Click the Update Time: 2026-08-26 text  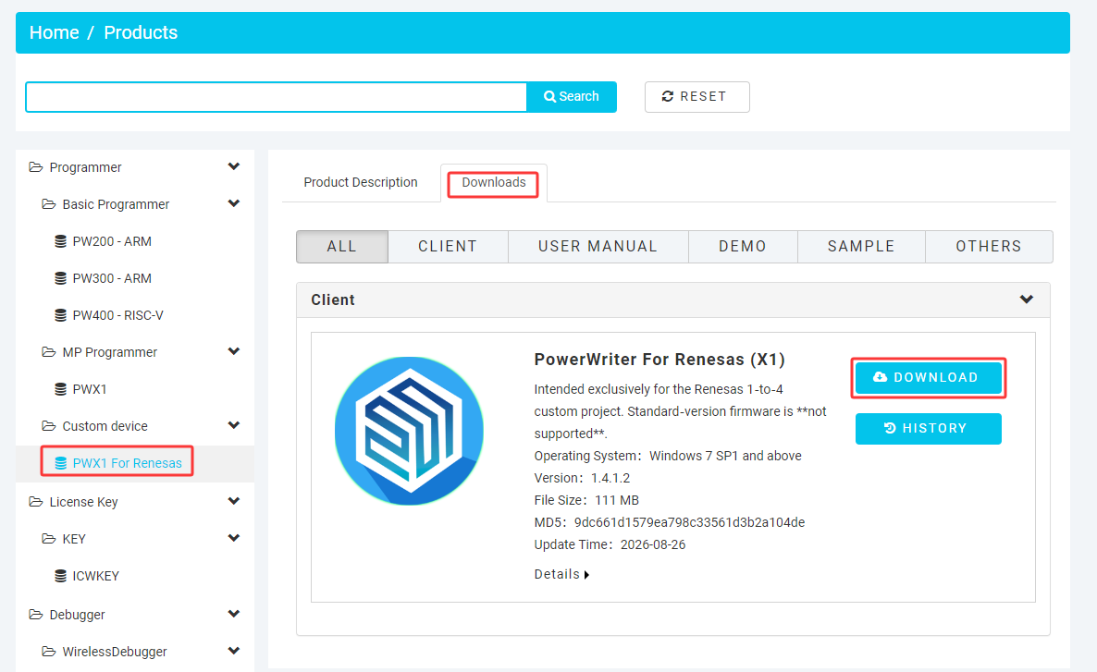tap(610, 544)
